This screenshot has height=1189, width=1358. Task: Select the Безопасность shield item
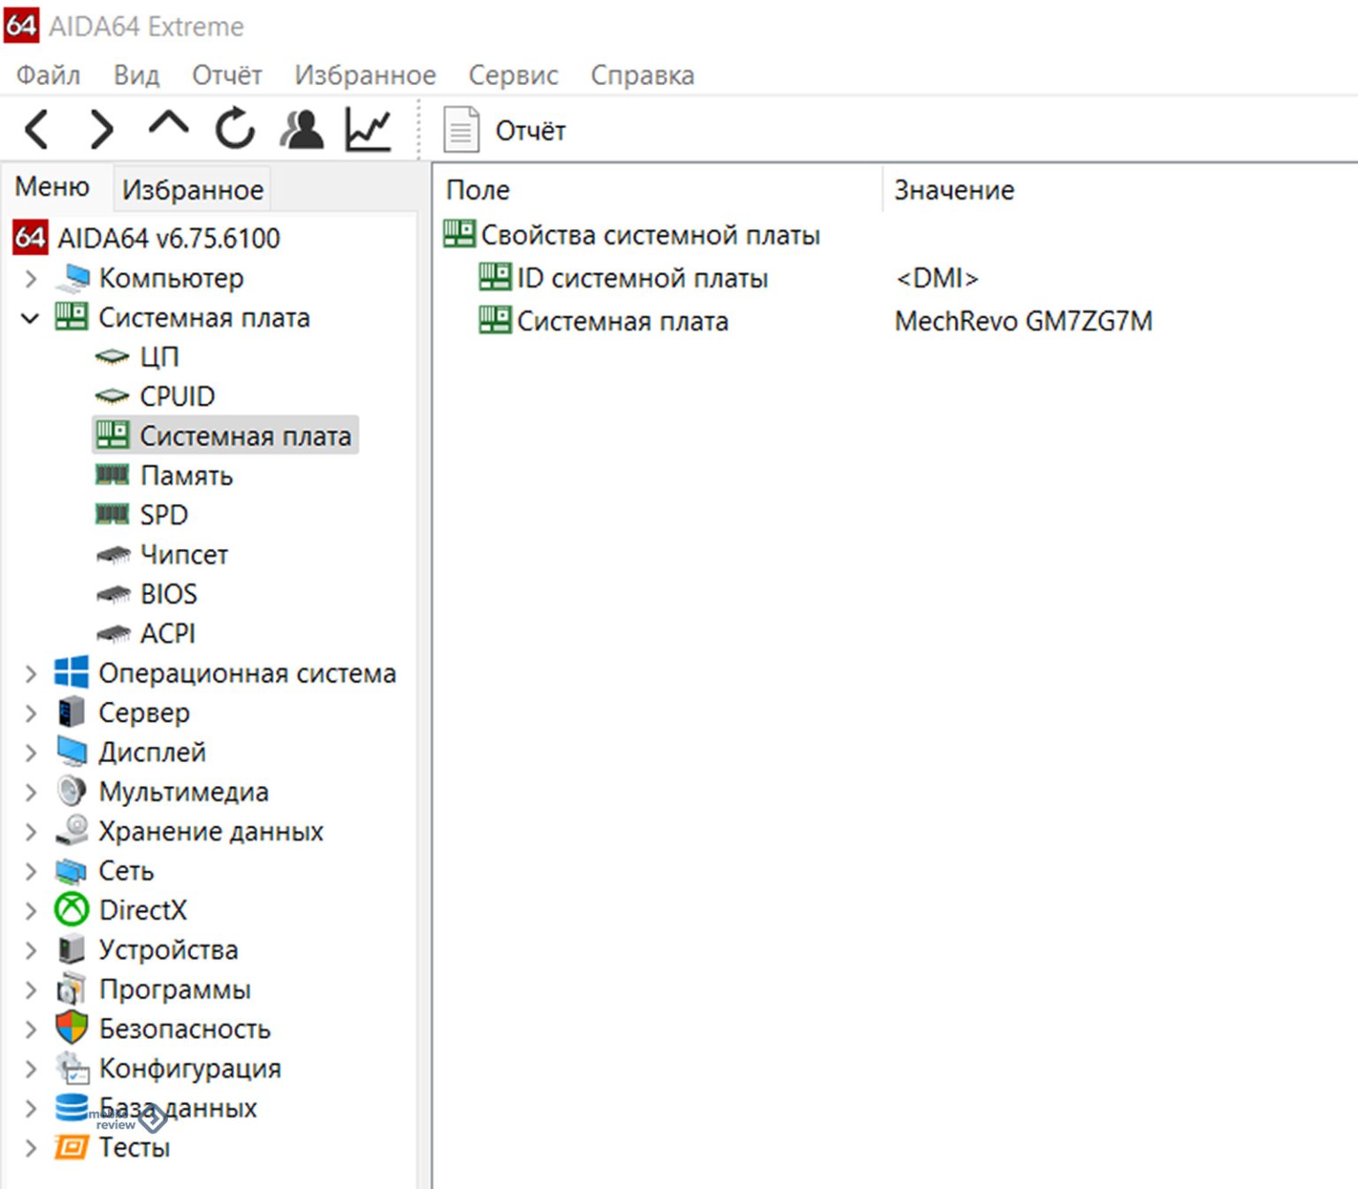coord(184,1029)
